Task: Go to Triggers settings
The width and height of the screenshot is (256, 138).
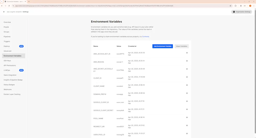Action: tap(7, 41)
